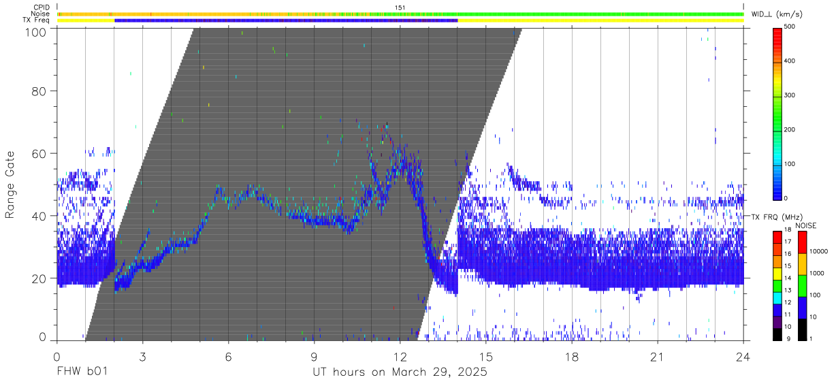Click the CPID label
The height and width of the screenshot is (386, 836).
[42, 7]
